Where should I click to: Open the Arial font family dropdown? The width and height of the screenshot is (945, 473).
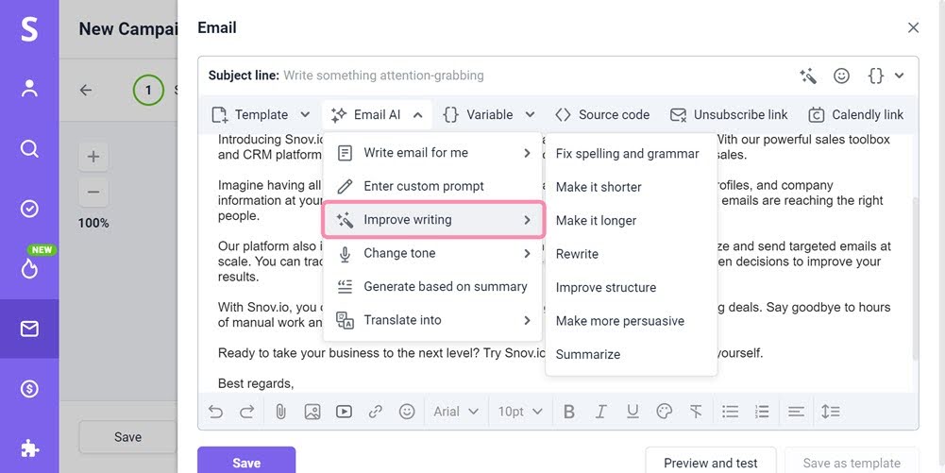(456, 412)
